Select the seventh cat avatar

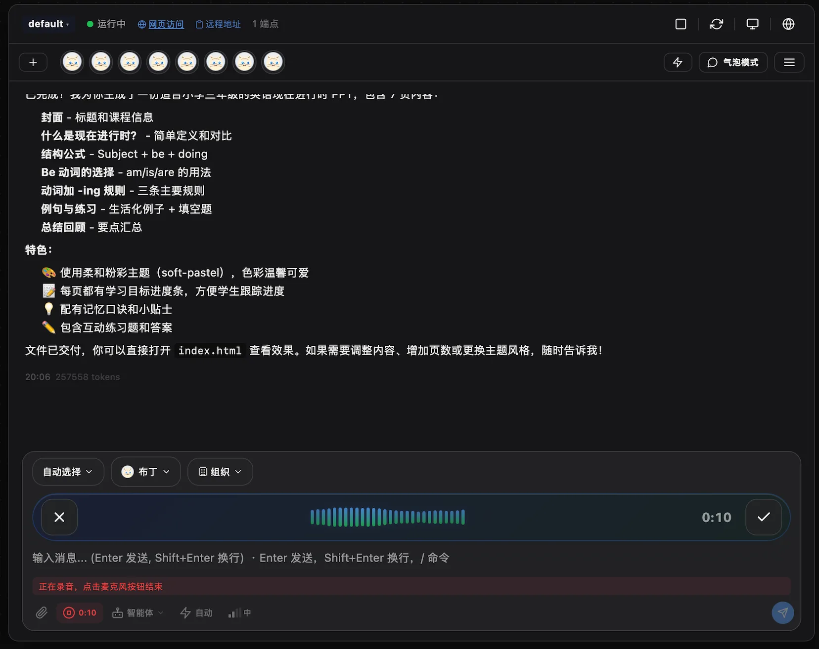click(x=244, y=62)
